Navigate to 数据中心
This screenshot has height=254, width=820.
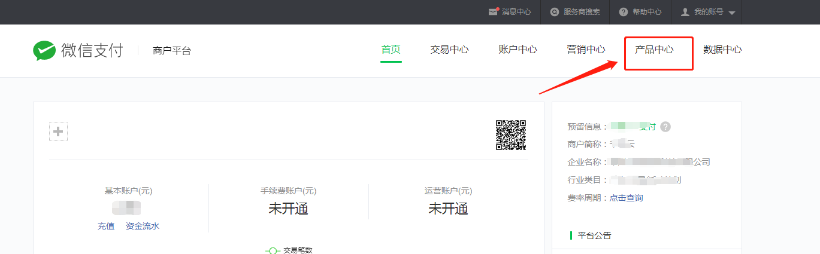pos(722,50)
